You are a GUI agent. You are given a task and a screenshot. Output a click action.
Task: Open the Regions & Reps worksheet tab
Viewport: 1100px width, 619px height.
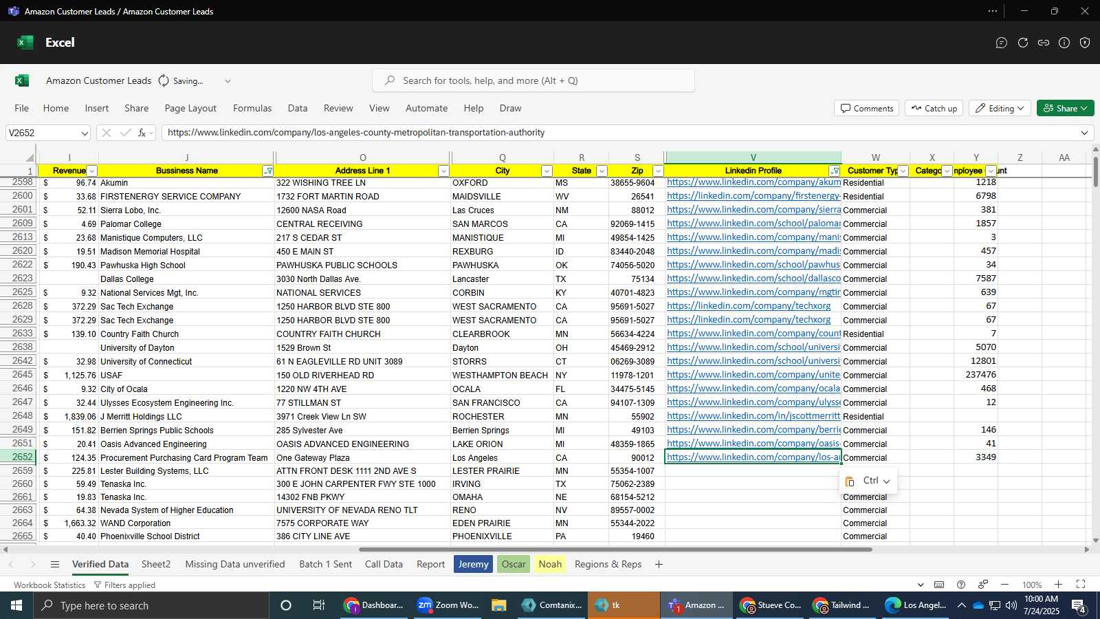(x=608, y=565)
